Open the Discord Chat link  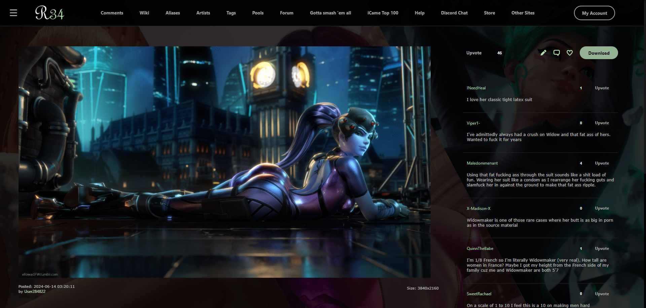tap(454, 13)
